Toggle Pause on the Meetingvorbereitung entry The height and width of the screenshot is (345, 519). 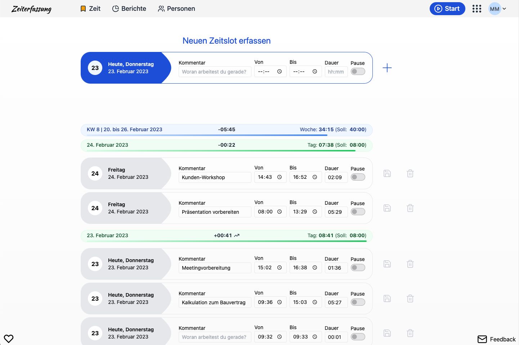(358, 267)
